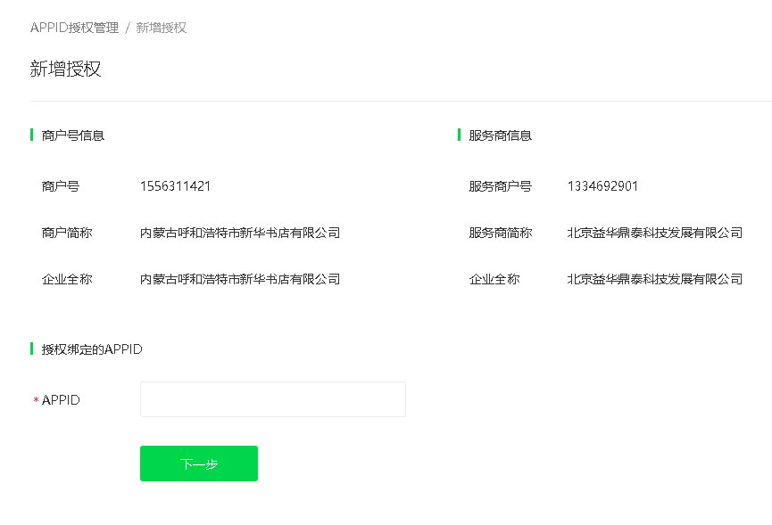Viewport: 772px width, 525px height.
Task: Click the 新增授权 breadcrumb item
Action: click(x=162, y=28)
